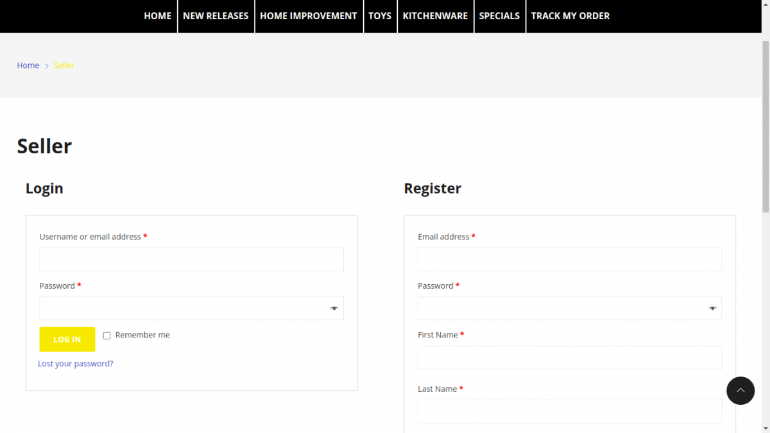Select the TOYS menu item

tap(380, 16)
